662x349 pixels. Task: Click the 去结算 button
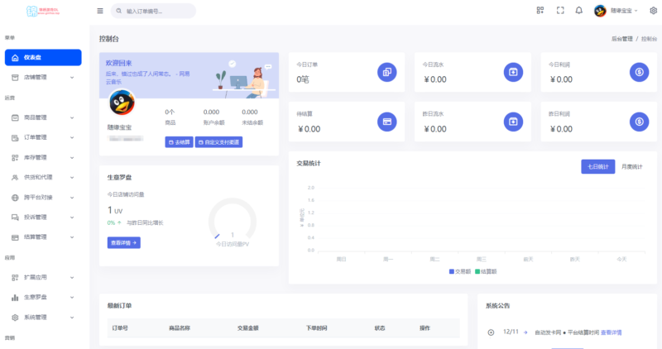[178, 142]
